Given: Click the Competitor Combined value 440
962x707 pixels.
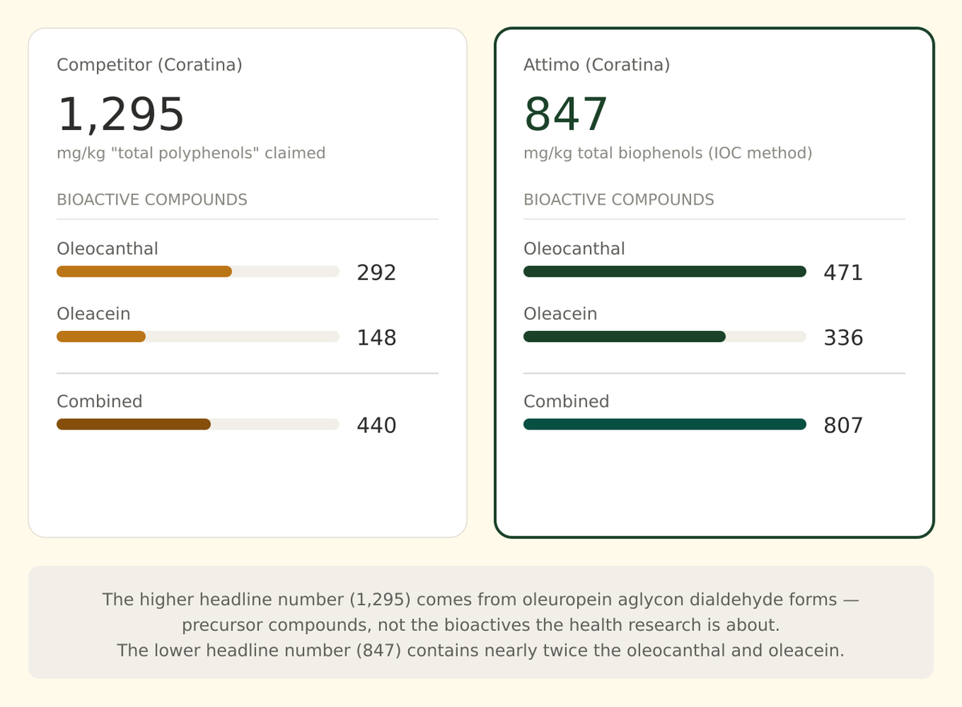Looking at the screenshot, I should 377,425.
